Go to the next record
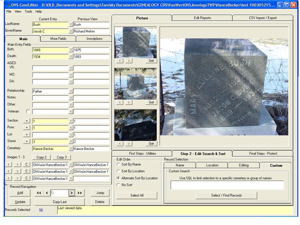 pos(72,193)
